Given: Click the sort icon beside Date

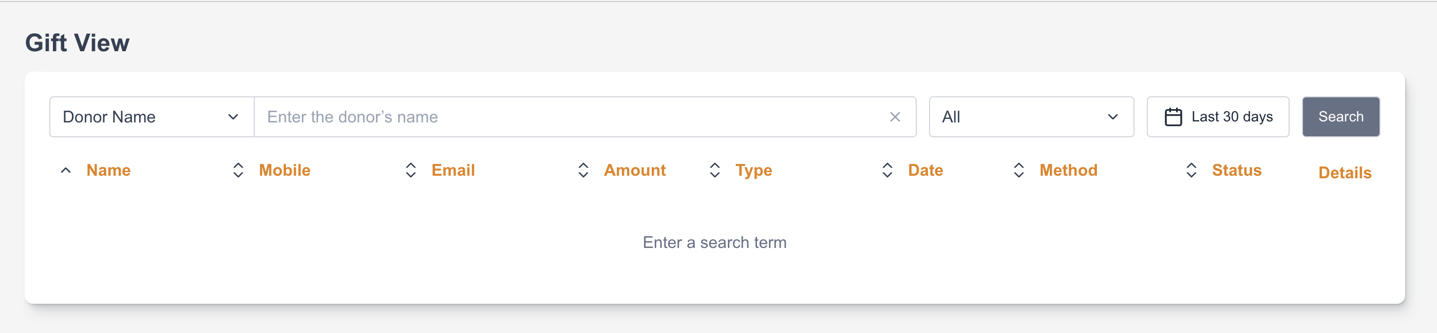Looking at the screenshot, I should (x=887, y=171).
